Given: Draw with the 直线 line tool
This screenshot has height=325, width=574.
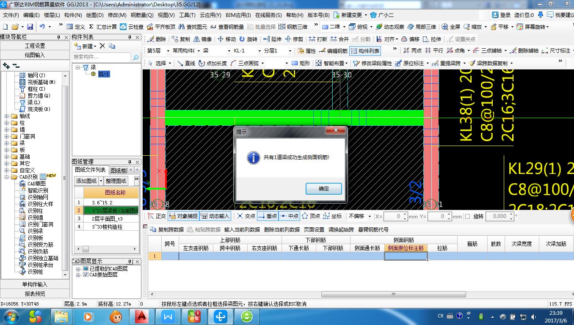Looking at the screenshot, I should point(186,63).
